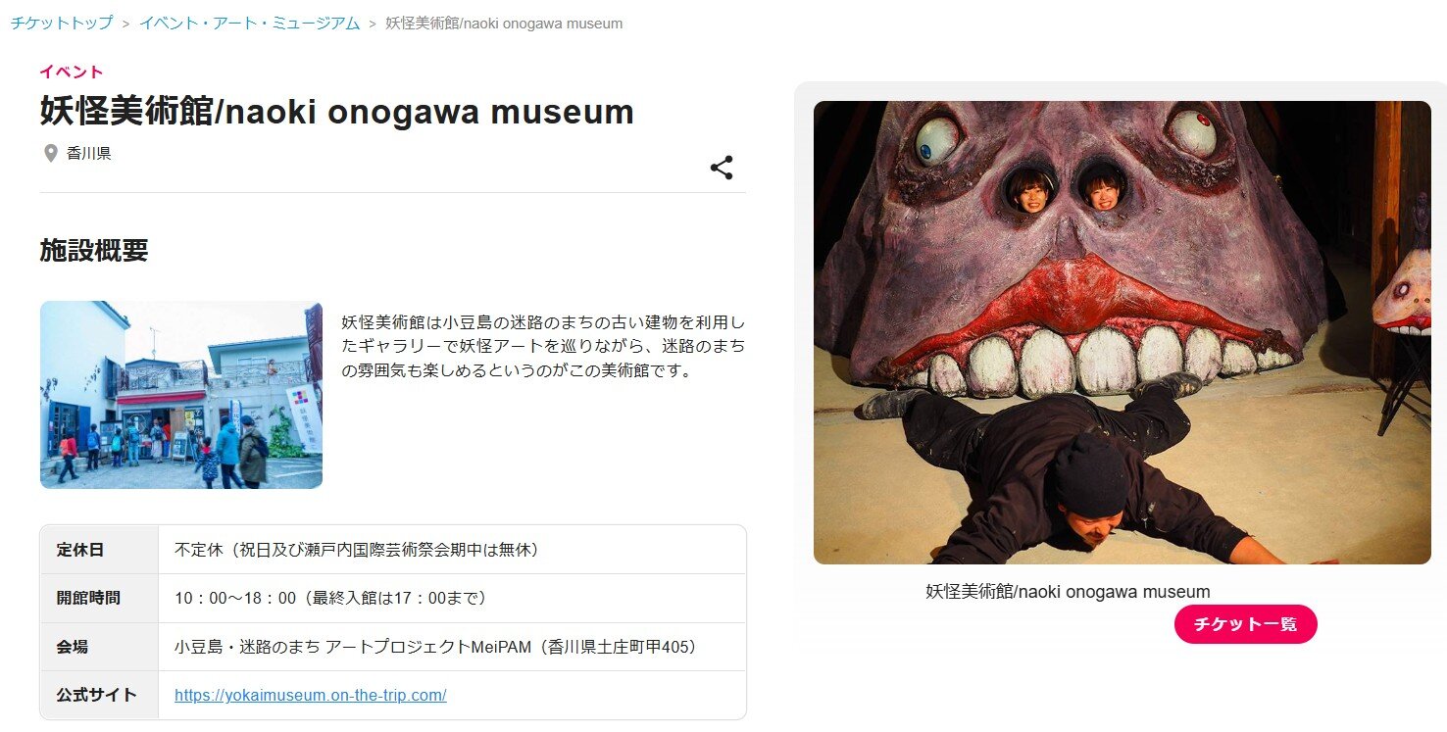This screenshot has height=732, width=1447.
Task: Select the last breadcrumb 妖怪美術館/naoki onogawa museum
Action: click(x=504, y=23)
